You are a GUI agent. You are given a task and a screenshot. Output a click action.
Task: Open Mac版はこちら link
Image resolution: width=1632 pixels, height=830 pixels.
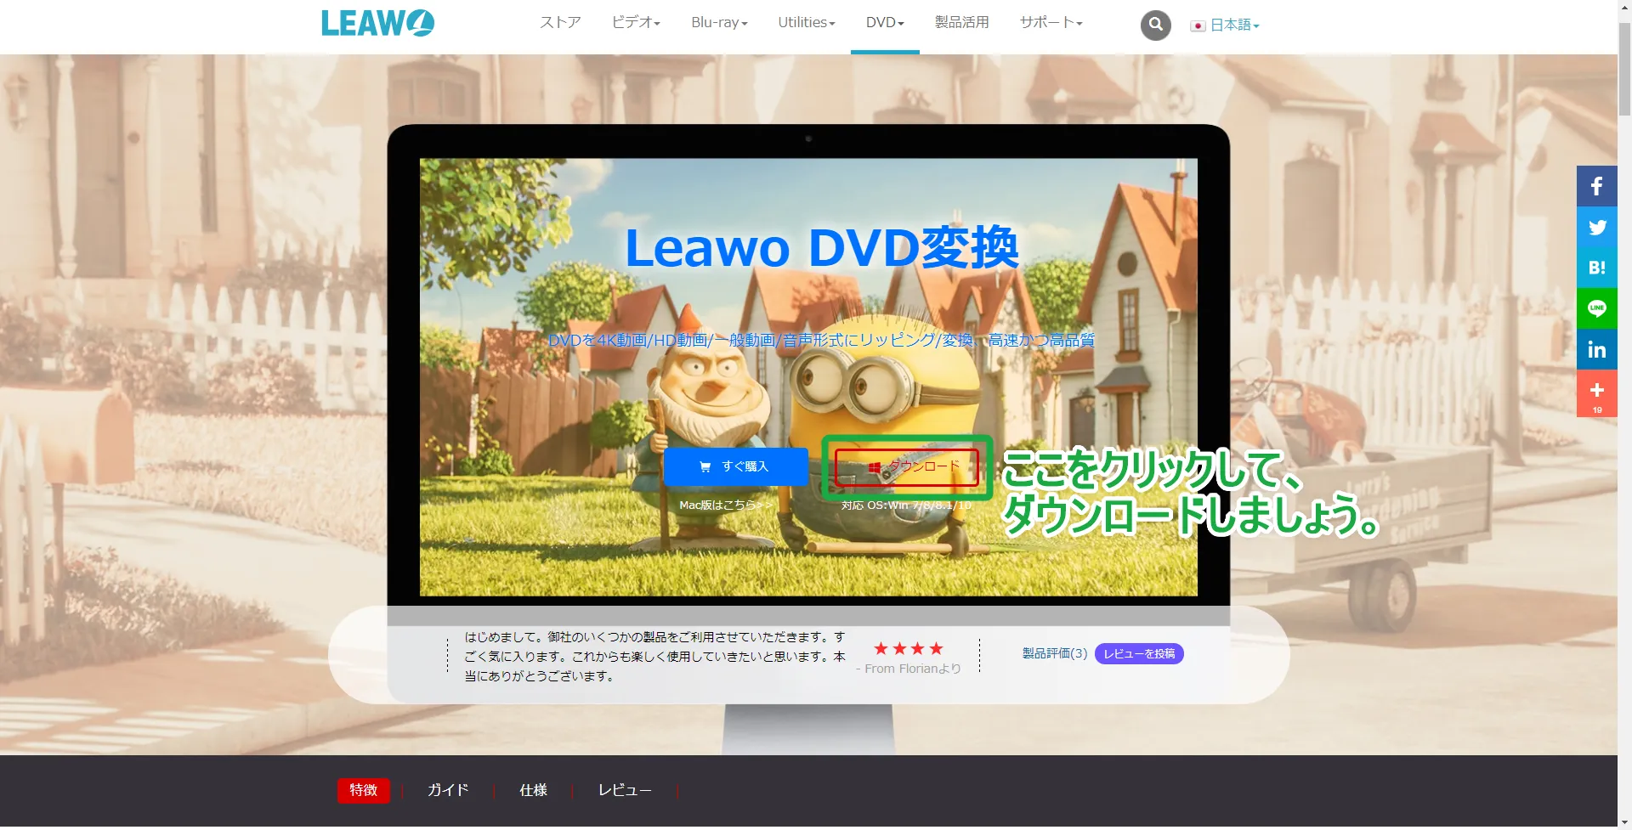point(726,505)
